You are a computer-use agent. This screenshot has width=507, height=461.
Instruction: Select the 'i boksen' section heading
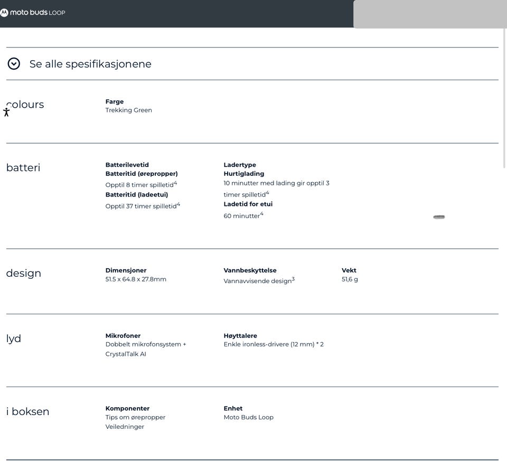[28, 412]
